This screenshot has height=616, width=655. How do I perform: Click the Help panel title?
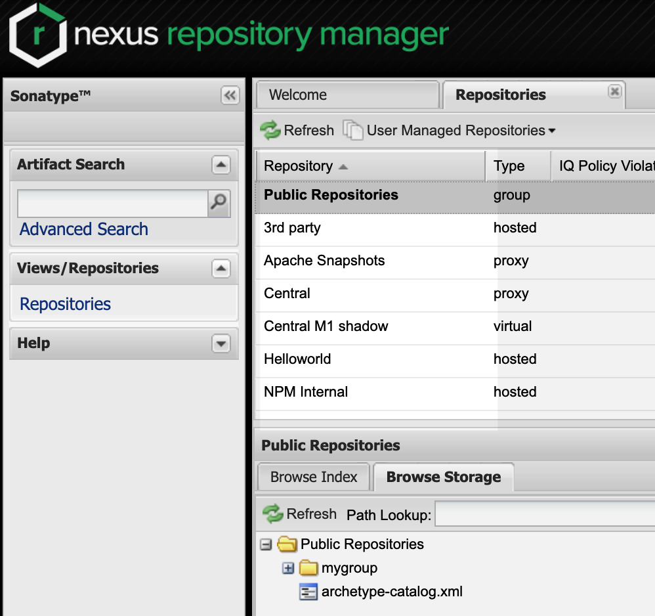click(x=33, y=343)
